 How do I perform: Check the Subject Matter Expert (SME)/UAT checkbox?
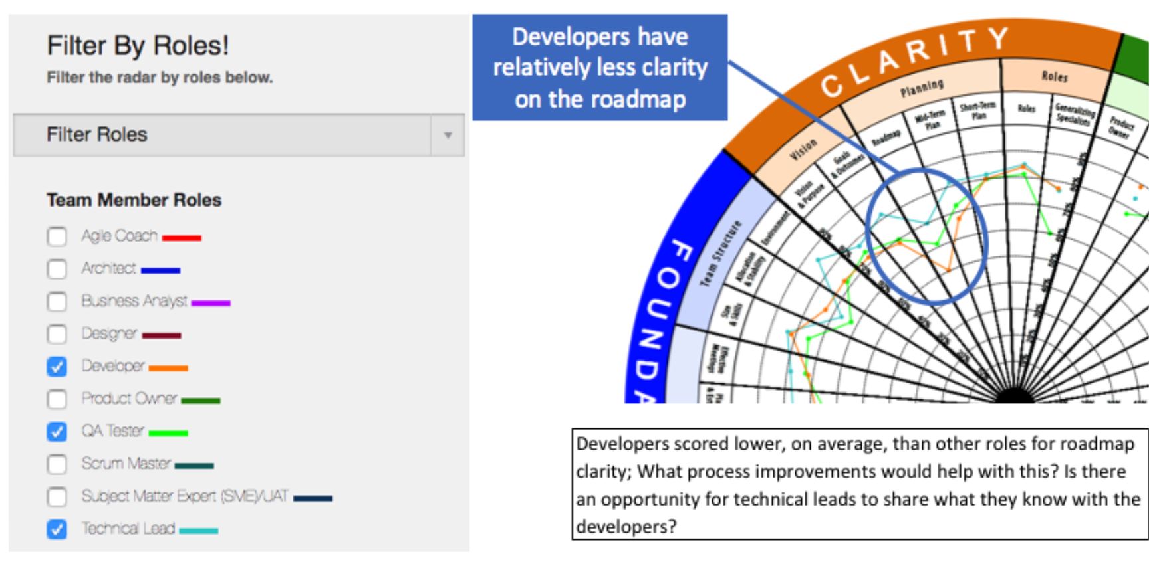point(57,497)
